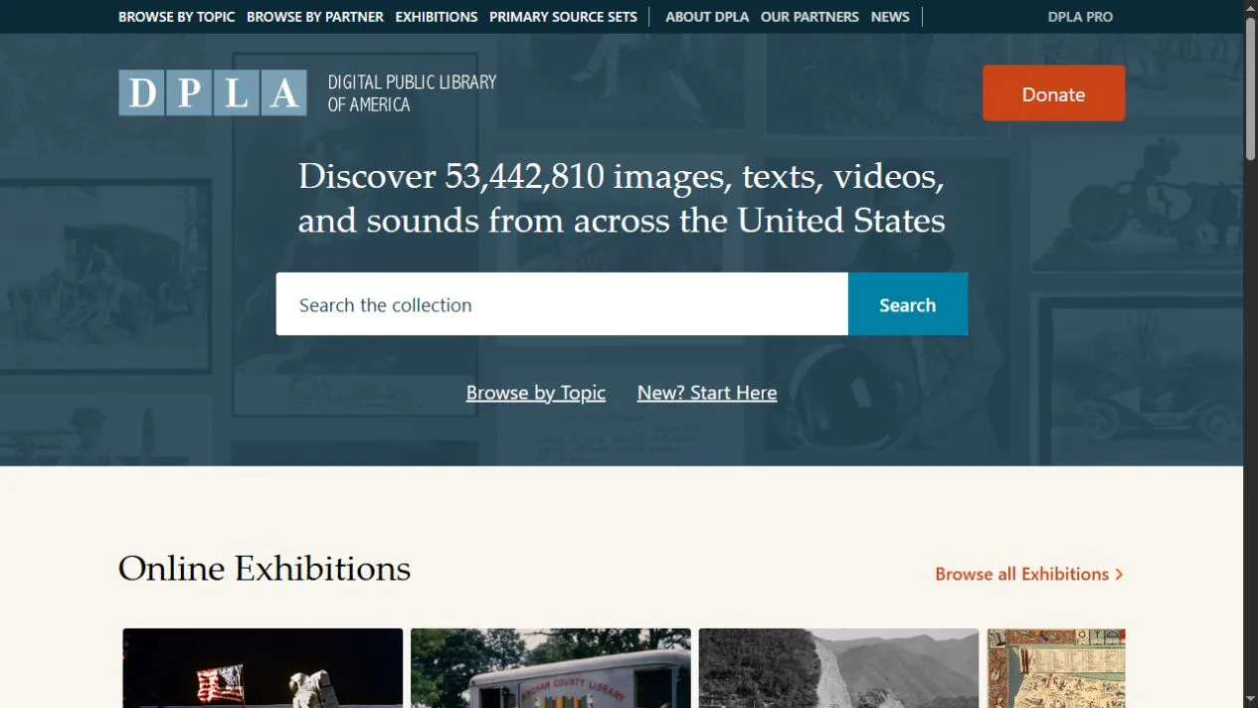The width and height of the screenshot is (1258, 708).
Task: Click the blue Search button
Action: tap(908, 304)
